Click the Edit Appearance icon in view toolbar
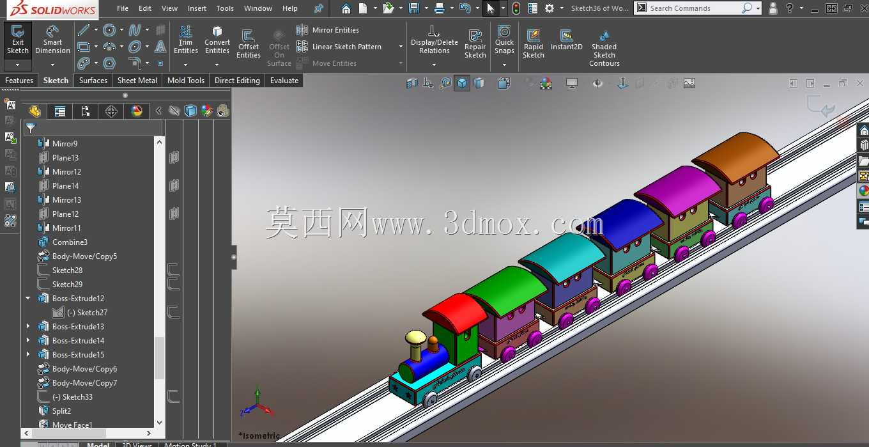The width and height of the screenshot is (869, 447). 546,83
